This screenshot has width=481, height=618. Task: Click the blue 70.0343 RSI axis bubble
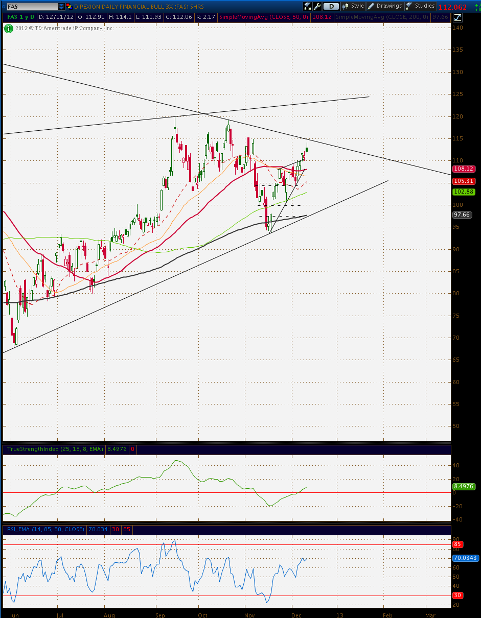[x=466, y=558]
